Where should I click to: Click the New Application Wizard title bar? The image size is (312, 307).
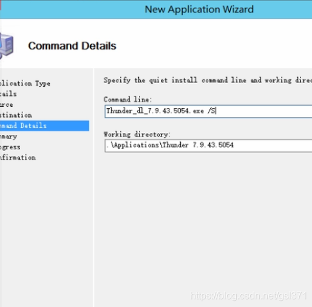pyautogui.click(x=156, y=9)
